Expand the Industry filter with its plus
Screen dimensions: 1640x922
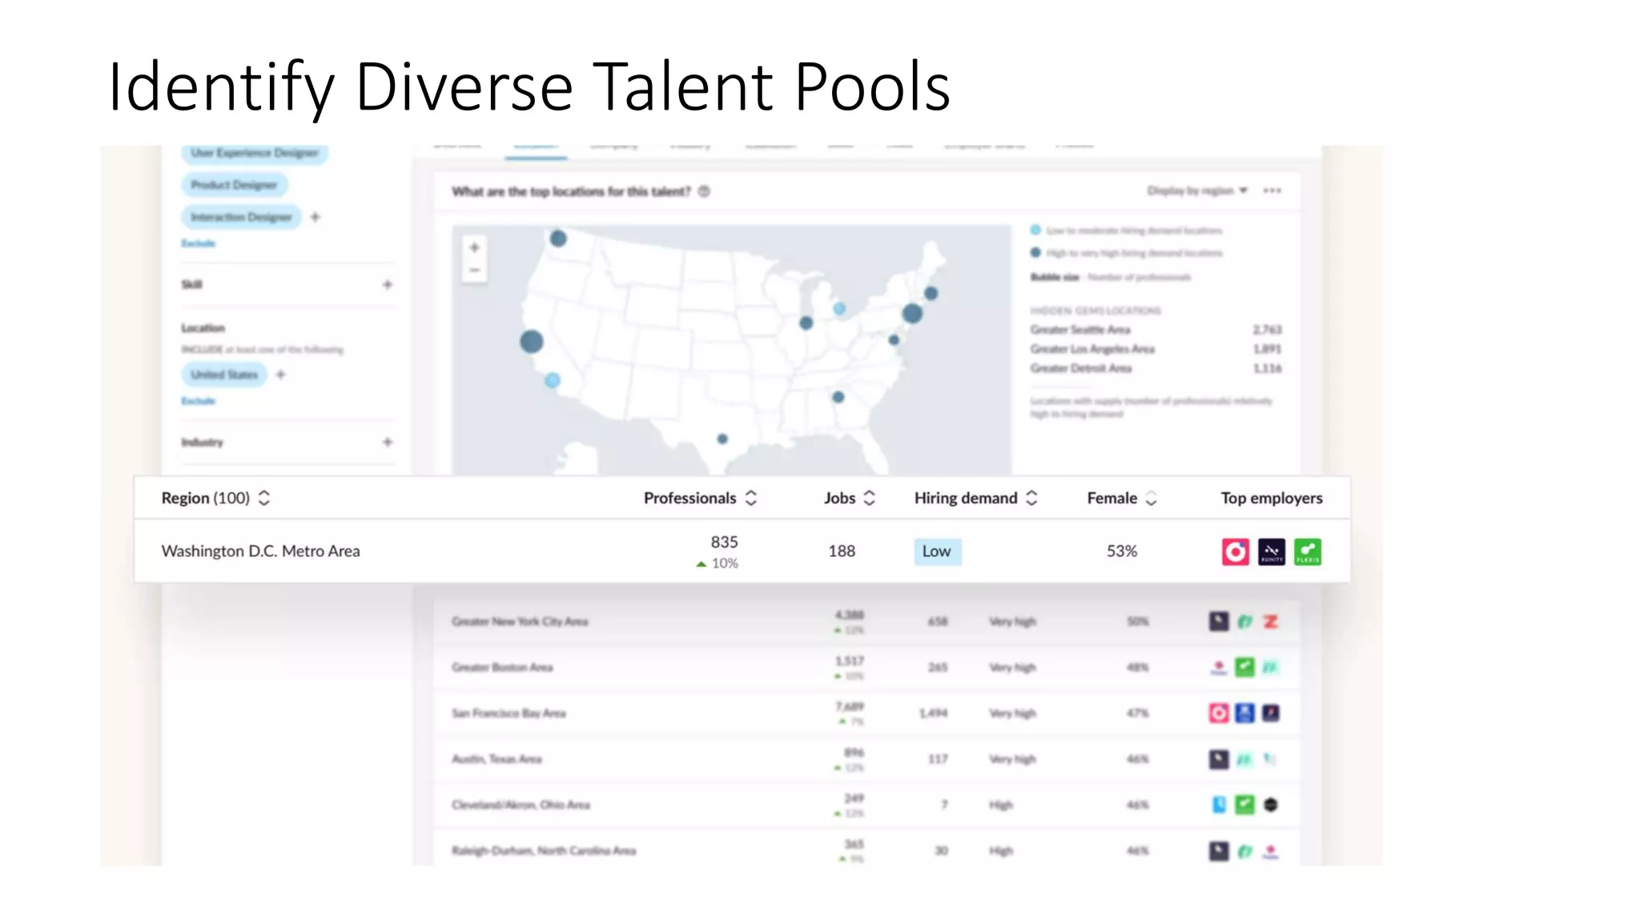click(x=388, y=442)
